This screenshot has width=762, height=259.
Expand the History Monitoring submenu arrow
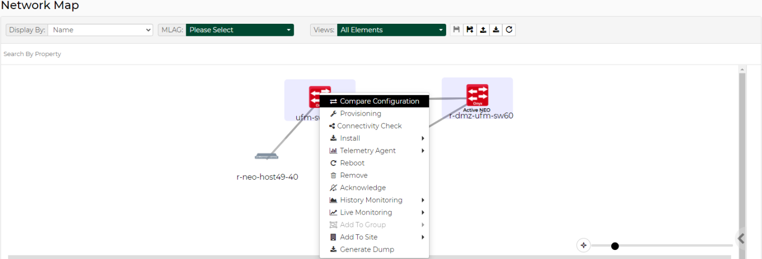tap(423, 200)
